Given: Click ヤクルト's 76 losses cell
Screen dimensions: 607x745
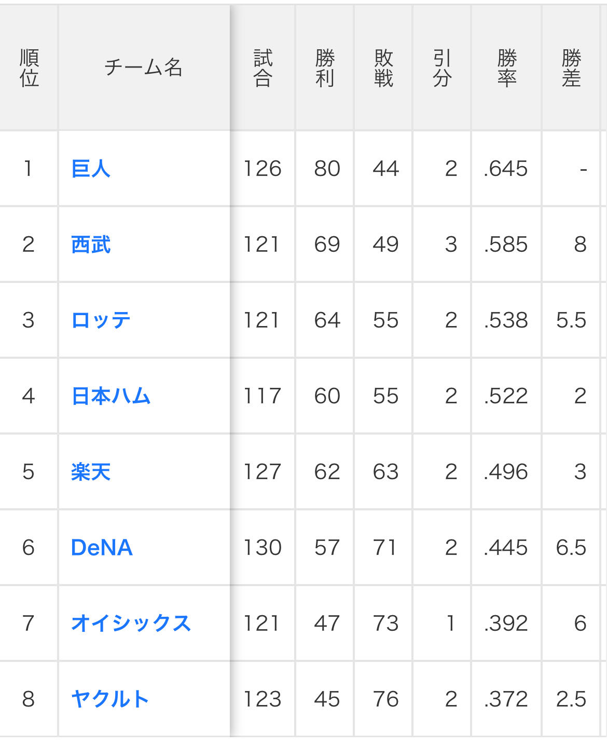Looking at the screenshot, I should 385,699.
